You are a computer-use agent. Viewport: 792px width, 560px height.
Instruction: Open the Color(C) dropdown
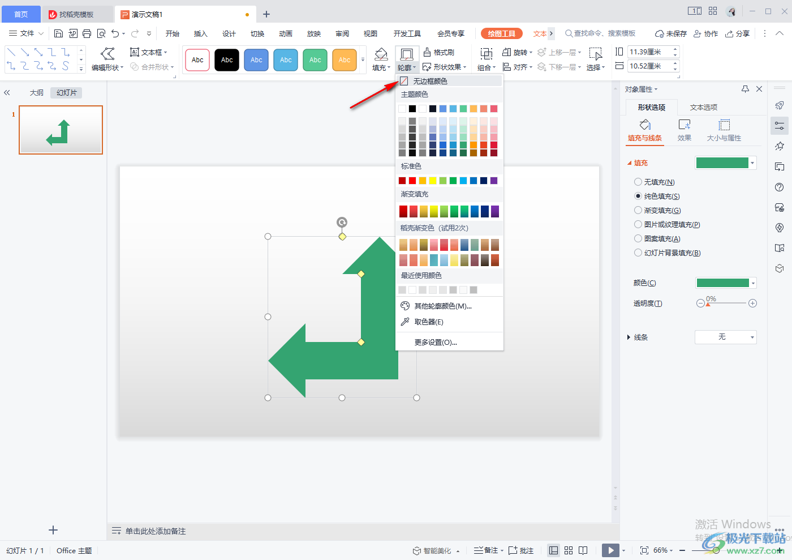point(753,283)
